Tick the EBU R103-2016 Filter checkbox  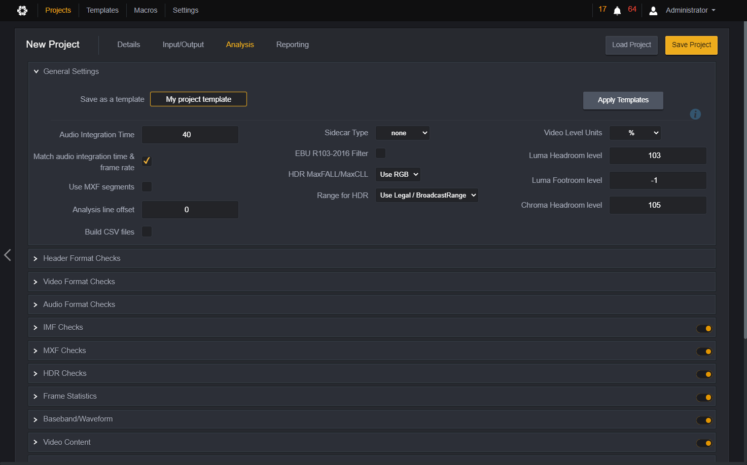380,153
